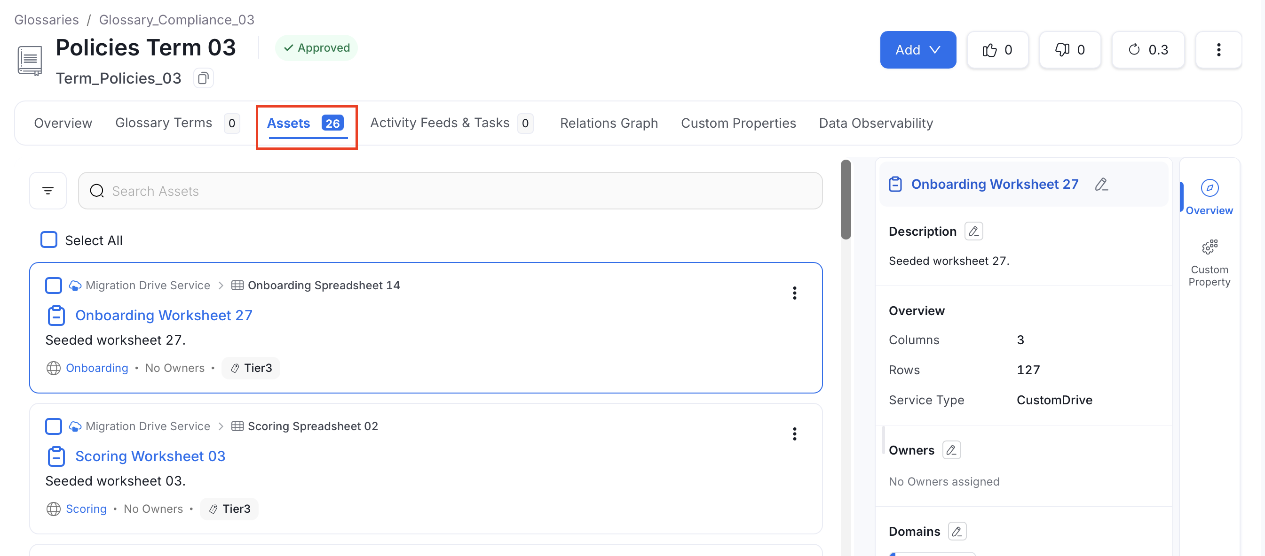The height and width of the screenshot is (556, 1265).
Task: Open Onboarding Worksheet 27 card options
Action: coord(794,293)
